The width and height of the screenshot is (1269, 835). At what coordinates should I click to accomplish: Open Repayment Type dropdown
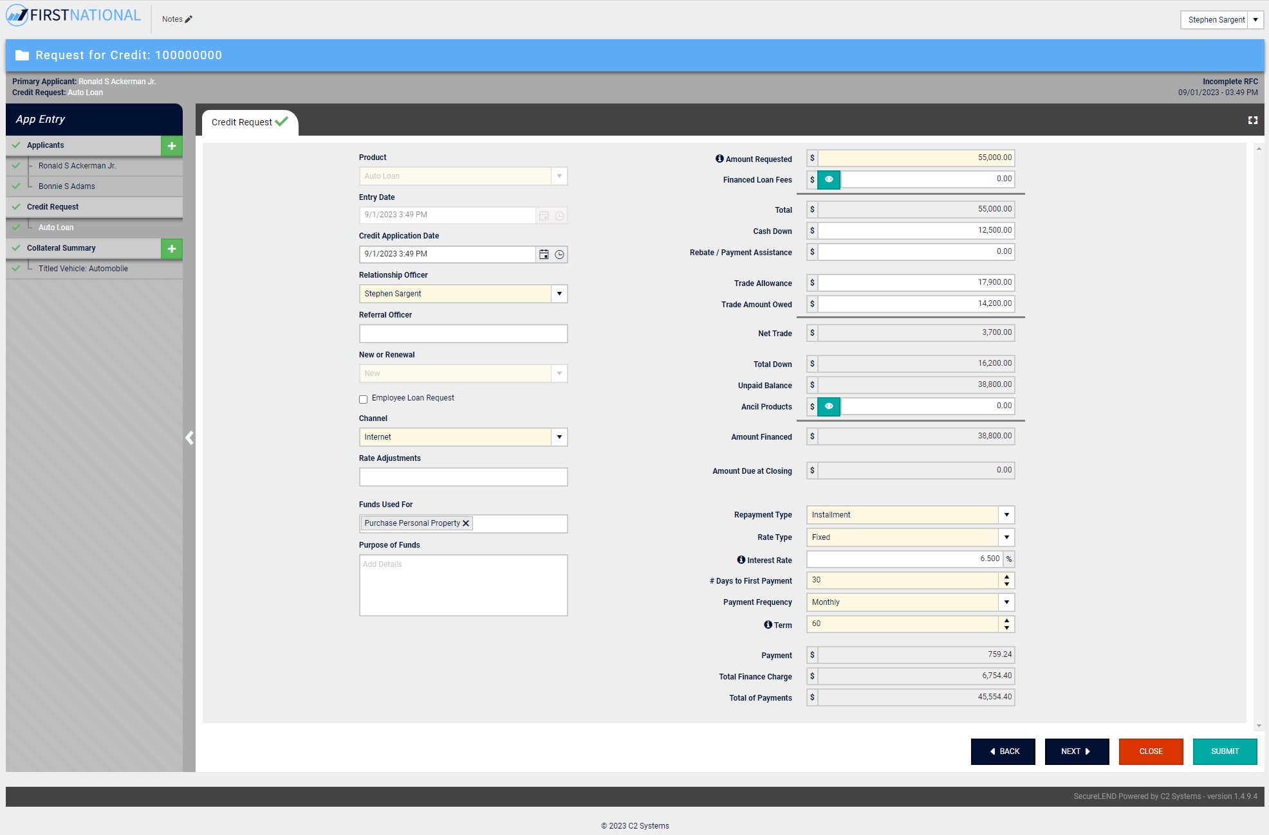tap(1006, 515)
